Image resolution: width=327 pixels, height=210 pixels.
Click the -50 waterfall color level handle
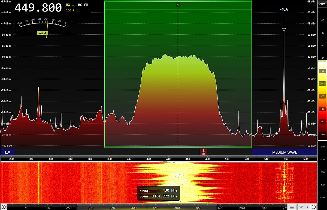coord(322,71)
